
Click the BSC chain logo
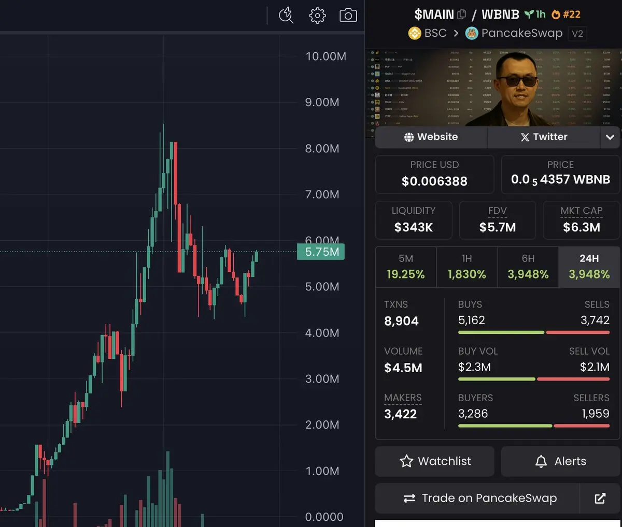coord(415,33)
